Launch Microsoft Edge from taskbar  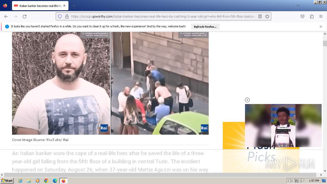coord(55,181)
